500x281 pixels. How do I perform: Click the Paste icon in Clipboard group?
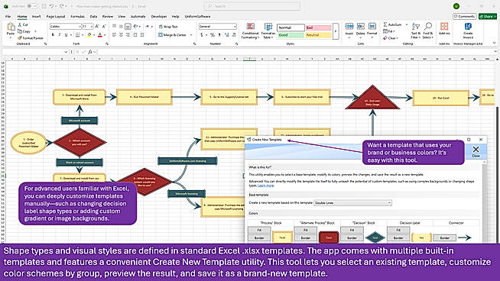click(x=11, y=27)
